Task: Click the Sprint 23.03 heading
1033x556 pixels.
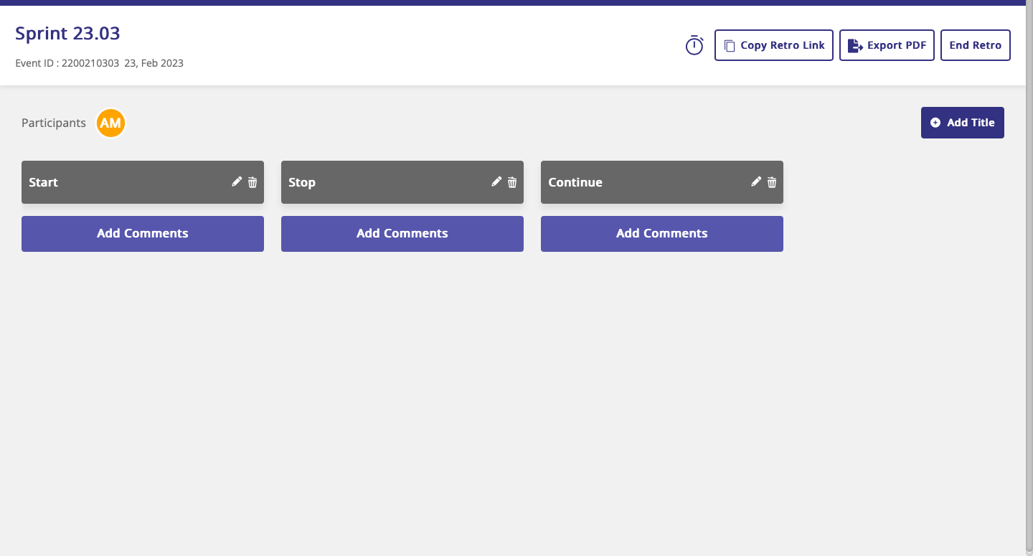Action: pos(67,33)
